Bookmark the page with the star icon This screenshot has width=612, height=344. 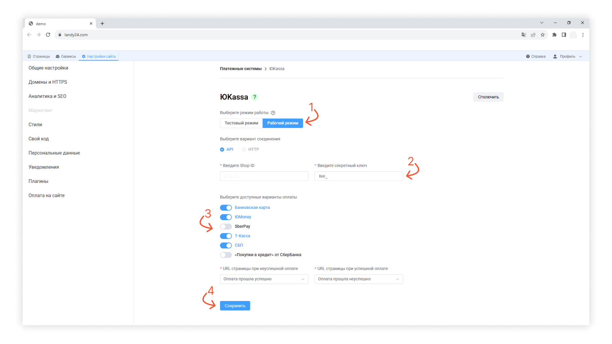[x=543, y=35]
